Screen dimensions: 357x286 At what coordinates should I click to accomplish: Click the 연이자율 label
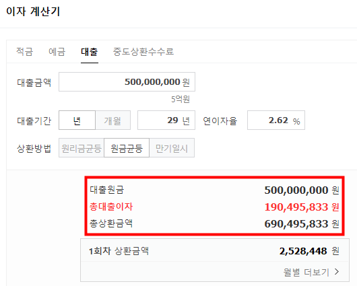(220, 121)
